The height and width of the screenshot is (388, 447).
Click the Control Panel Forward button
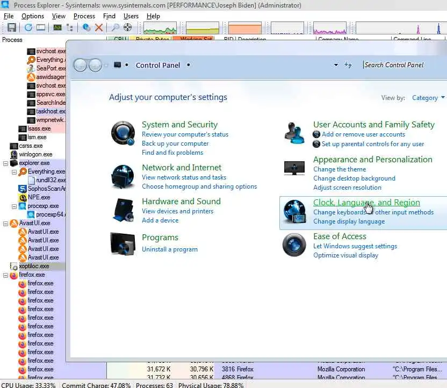point(95,65)
